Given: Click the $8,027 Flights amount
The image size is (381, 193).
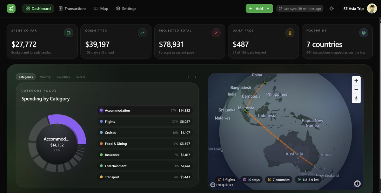Looking at the screenshot, I should tap(185, 121).
